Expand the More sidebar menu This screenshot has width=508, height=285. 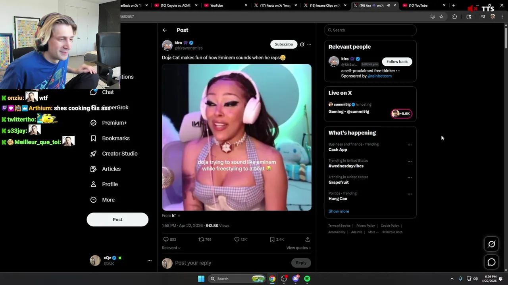tap(102, 200)
